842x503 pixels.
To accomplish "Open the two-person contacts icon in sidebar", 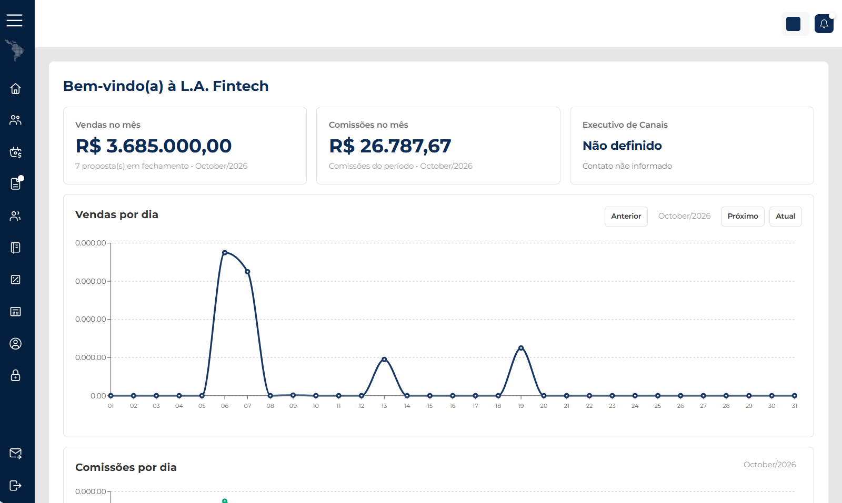I will 16,216.
